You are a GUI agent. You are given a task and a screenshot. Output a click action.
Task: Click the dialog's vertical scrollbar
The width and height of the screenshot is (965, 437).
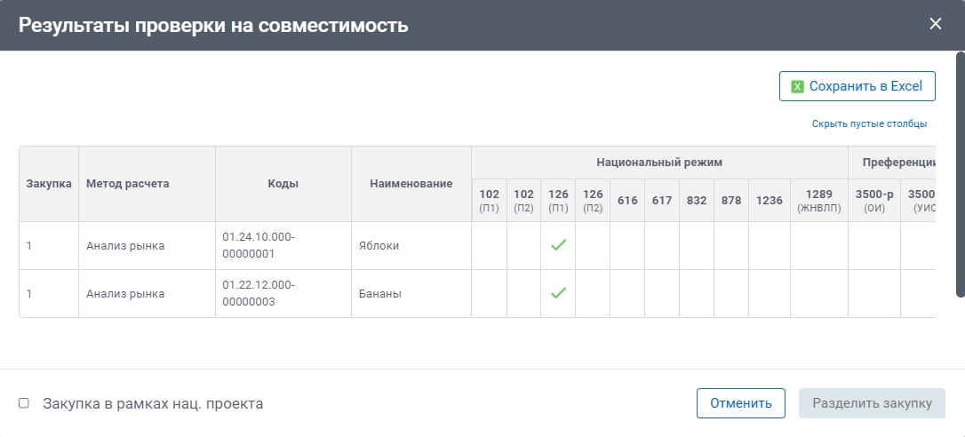[x=960, y=178]
